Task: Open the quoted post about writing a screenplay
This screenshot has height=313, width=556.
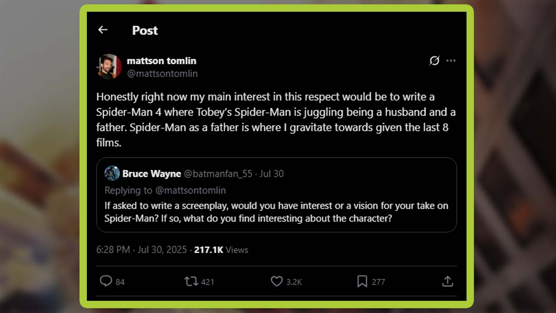Action: pyautogui.click(x=276, y=212)
